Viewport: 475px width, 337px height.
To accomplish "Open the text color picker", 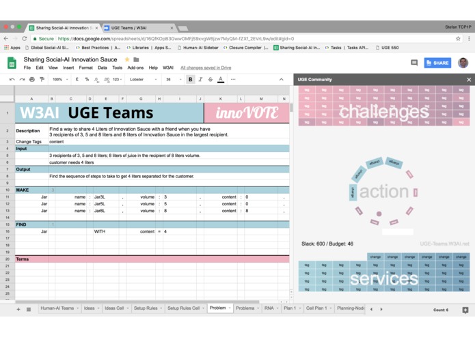I will click(221, 80).
